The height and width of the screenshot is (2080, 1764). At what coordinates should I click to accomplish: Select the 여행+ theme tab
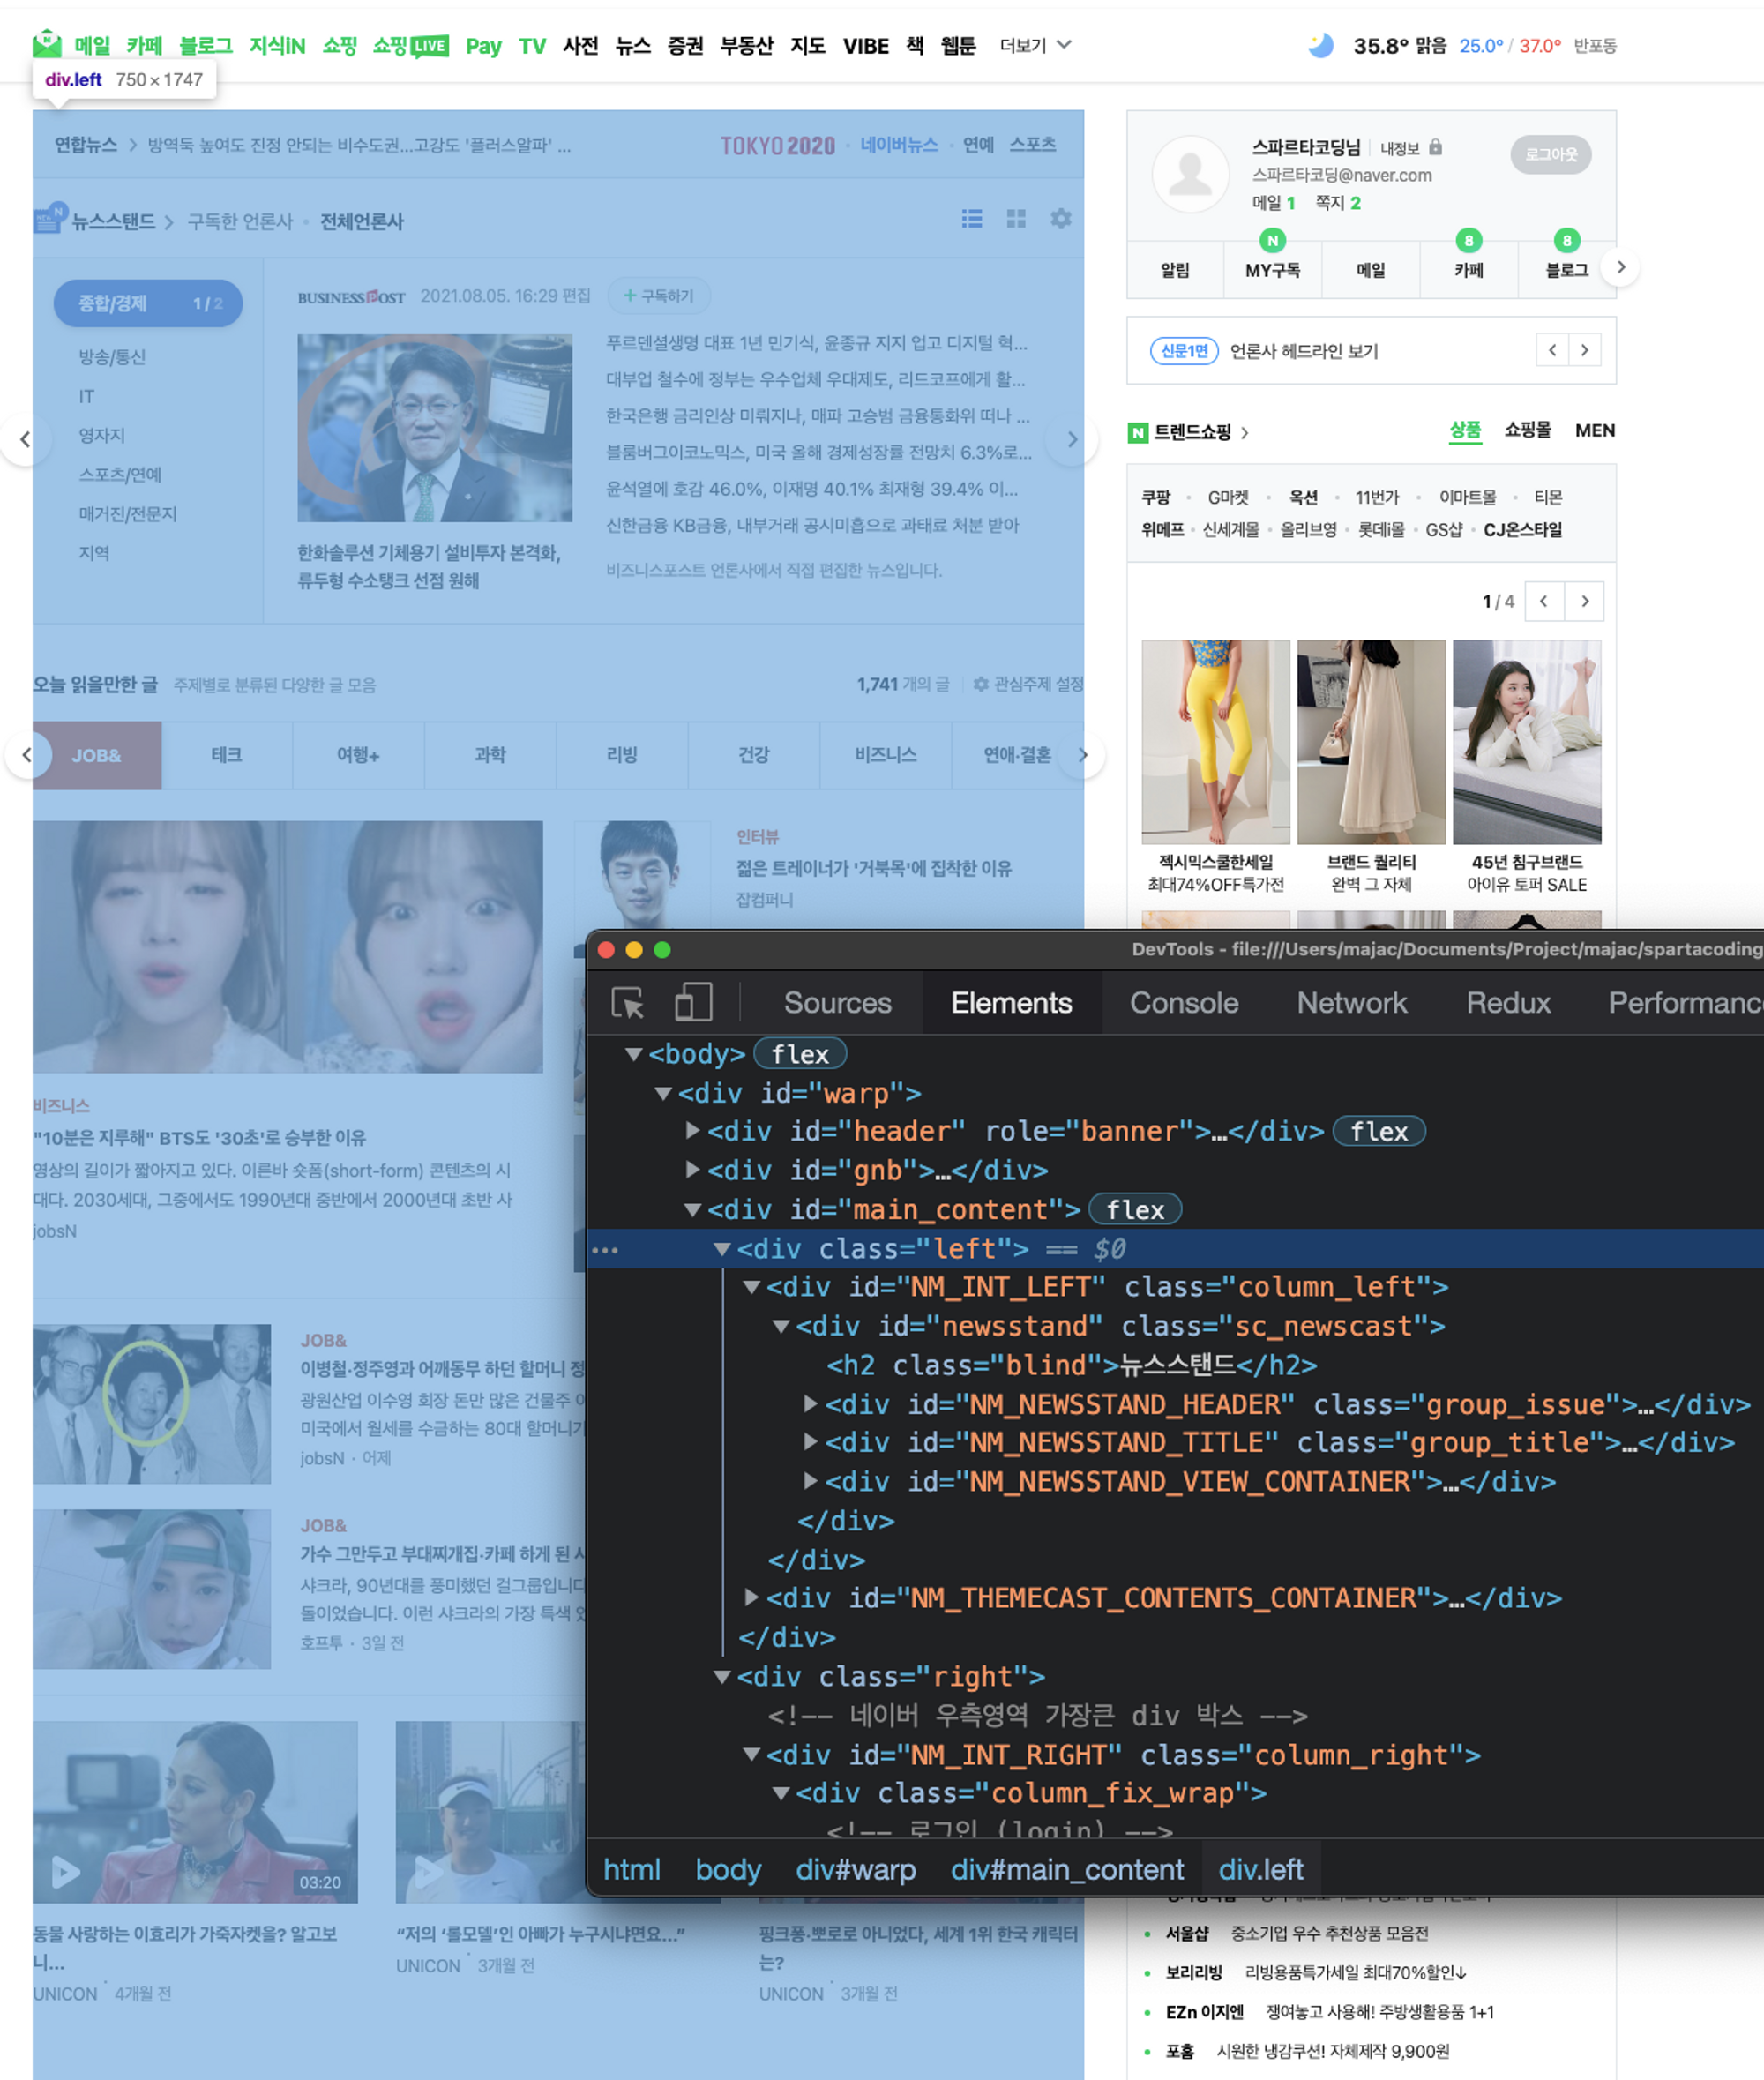coord(358,755)
